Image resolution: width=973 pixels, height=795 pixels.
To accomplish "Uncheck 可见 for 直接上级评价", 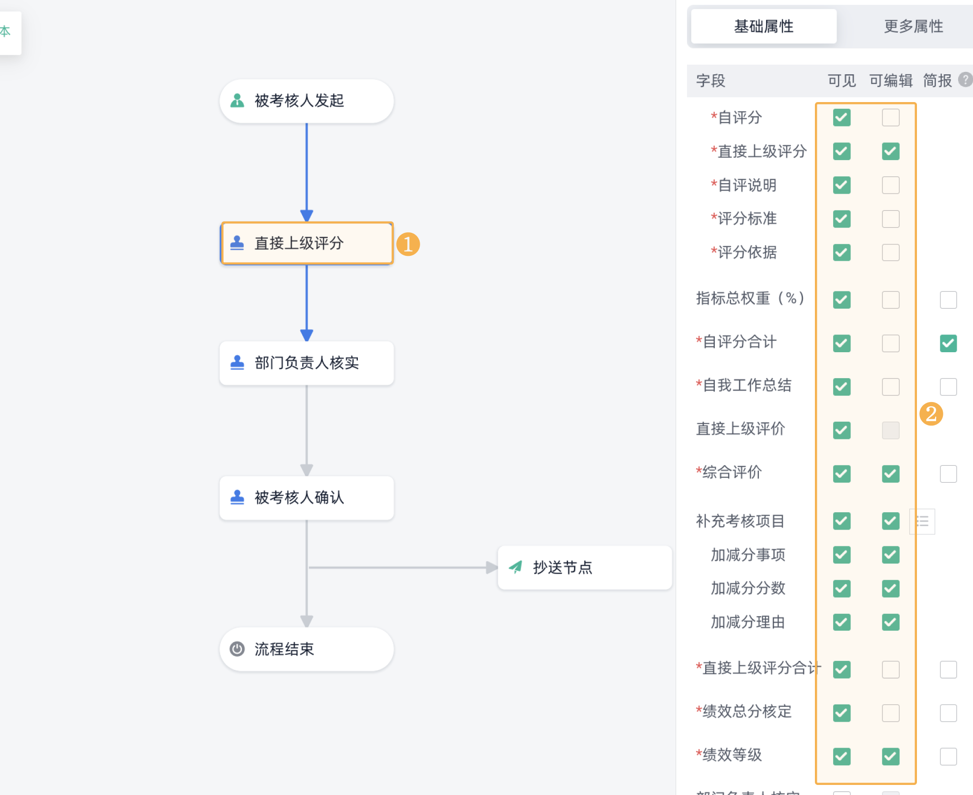I will tap(842, 430).
